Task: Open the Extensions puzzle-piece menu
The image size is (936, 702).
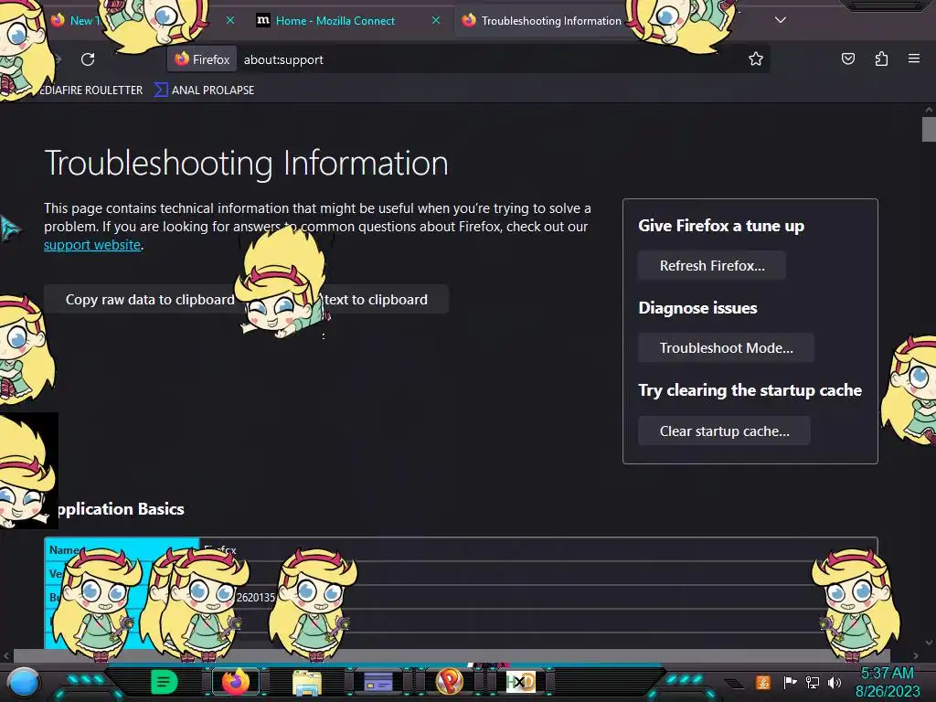Action: click(881, 58)
